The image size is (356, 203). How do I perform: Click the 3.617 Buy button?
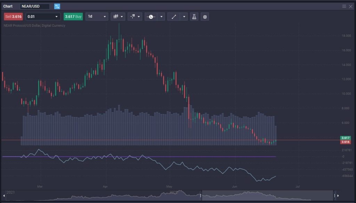point(73,17)
